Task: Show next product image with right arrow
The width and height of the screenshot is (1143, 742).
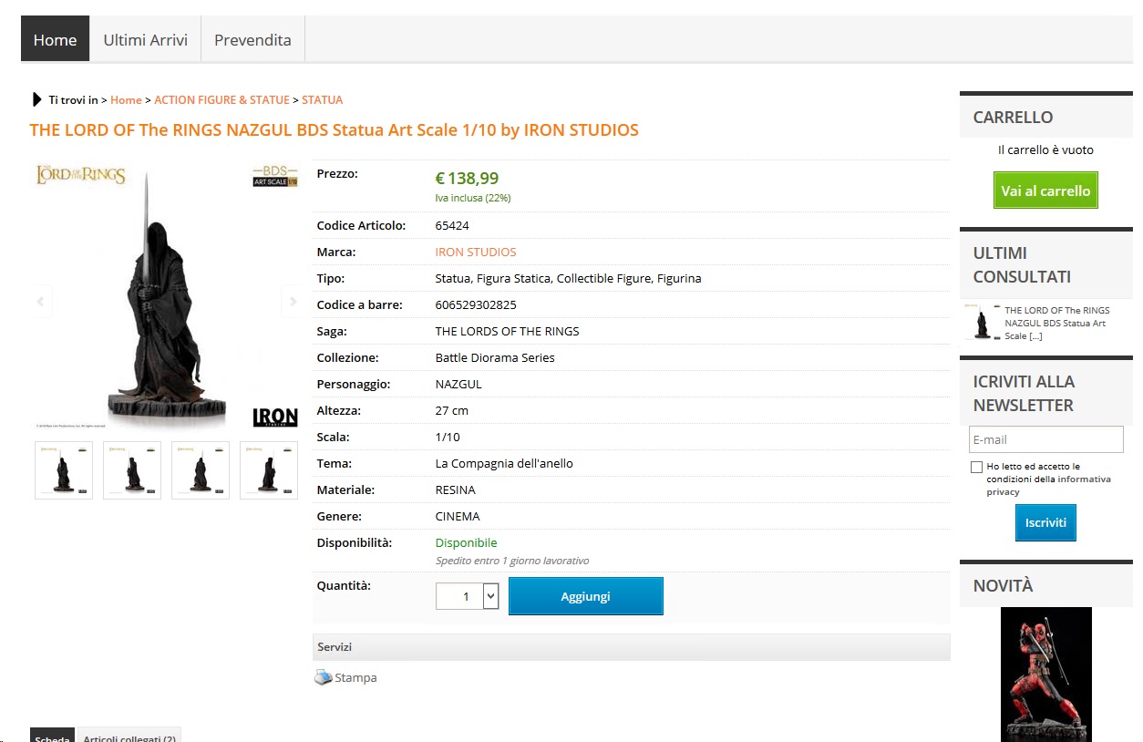Action: (292, 302)
